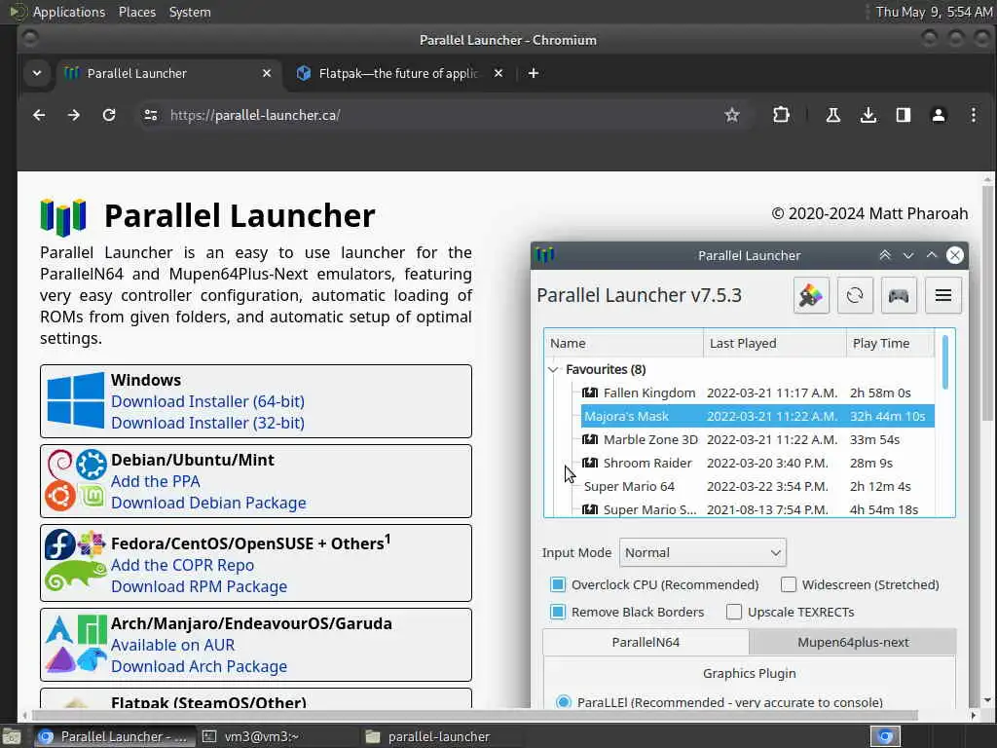Click the keep-above double chevron icon
The height and width of the screenshot is (748, 997).
(884, 255)
